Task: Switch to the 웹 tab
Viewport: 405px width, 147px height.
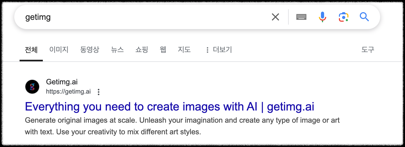Action: point(163,50)
